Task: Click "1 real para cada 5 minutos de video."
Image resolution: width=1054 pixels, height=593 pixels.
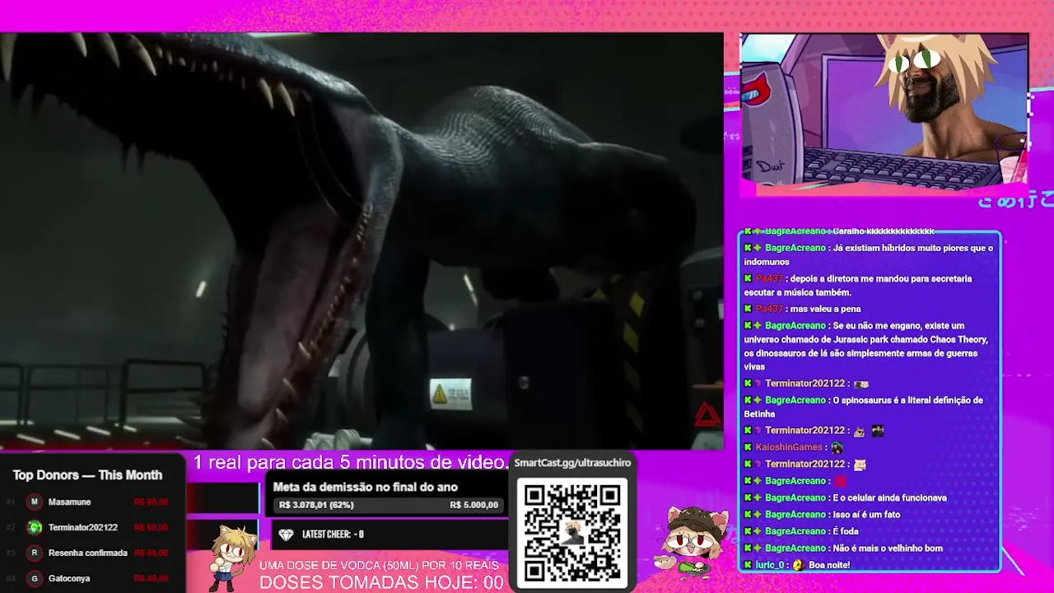Action: tap(352, 462)
